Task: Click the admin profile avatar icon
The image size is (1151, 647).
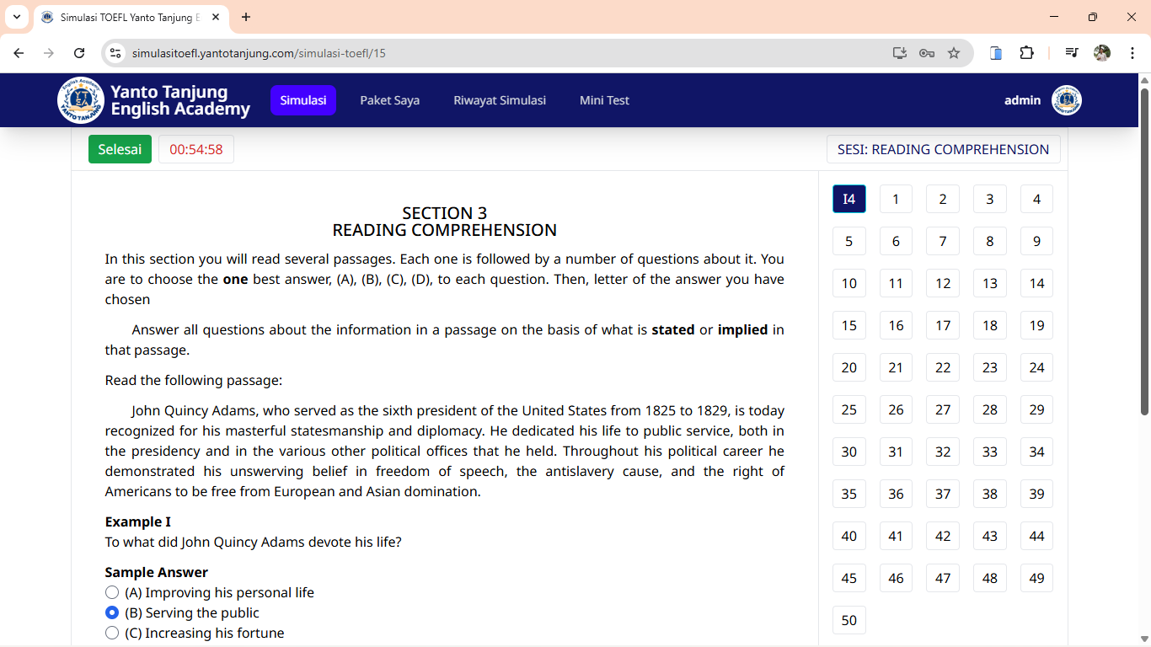Action: 1066,100
